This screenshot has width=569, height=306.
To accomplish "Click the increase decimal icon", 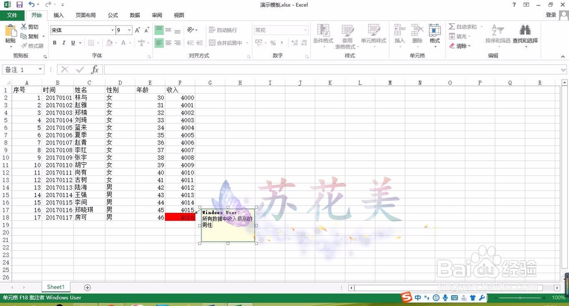I will tap(295, 43).
